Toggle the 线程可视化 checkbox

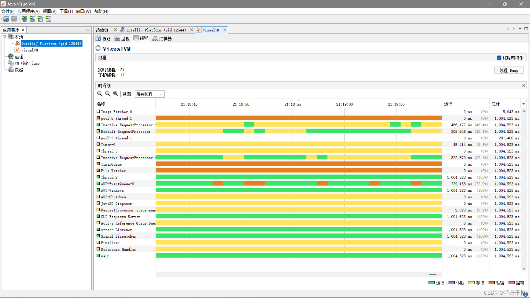(499, 58)
